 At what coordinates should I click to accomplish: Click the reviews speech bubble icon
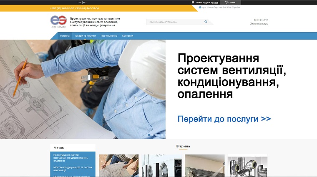click(x=193, y=3)
